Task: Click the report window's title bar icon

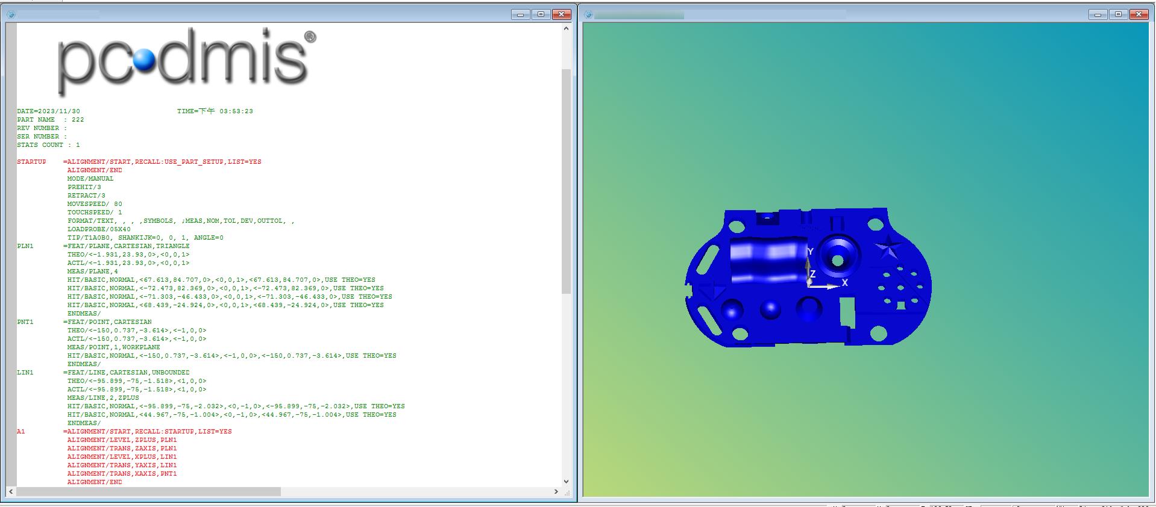Action: [10, 14]
